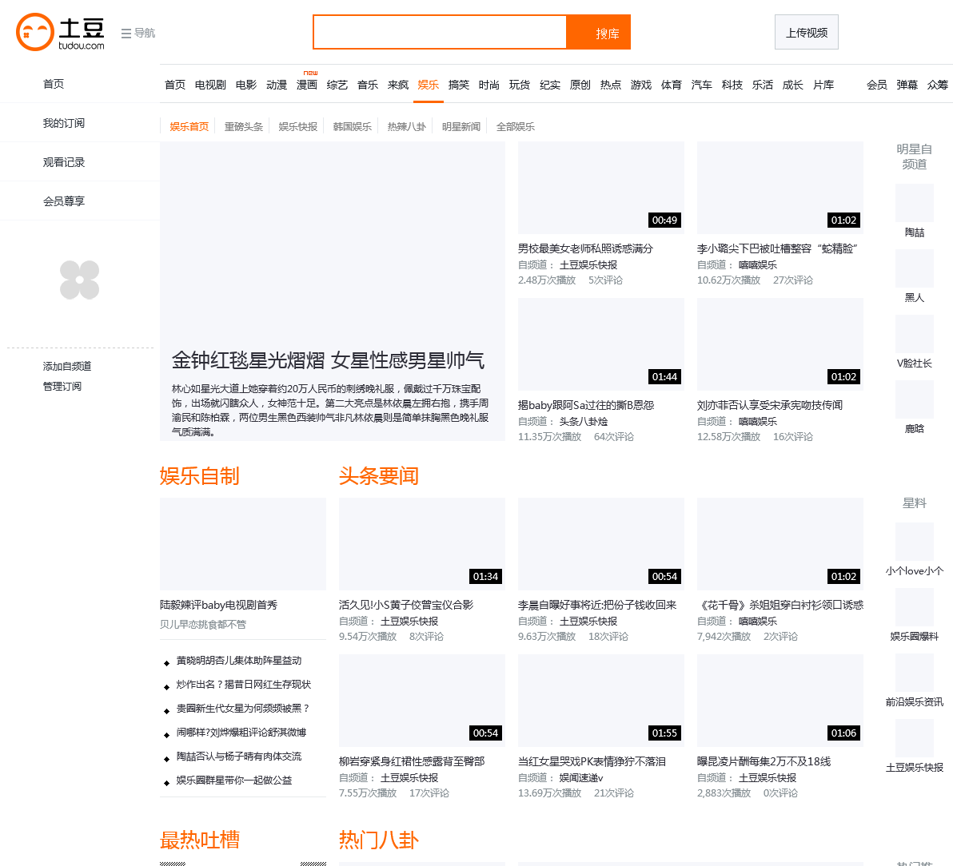Open list item 炒作出名？揭昔日网红生存现状
The image size is (953, 866).
[244, 685]
